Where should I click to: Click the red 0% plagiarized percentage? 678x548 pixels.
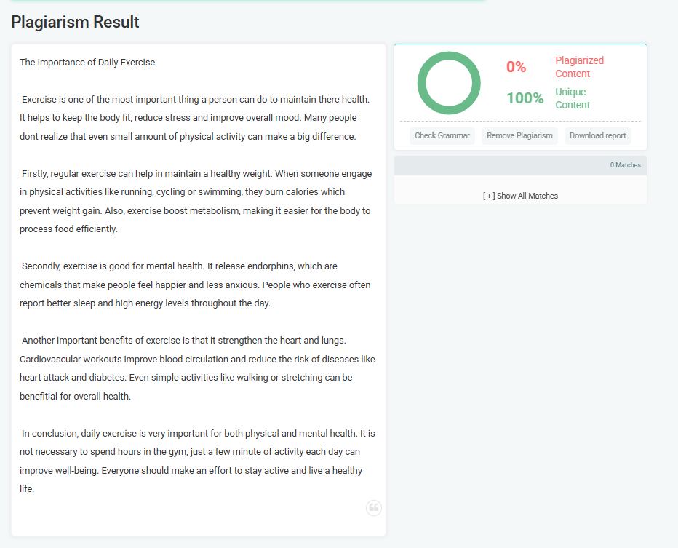click(x=517, y=67)
